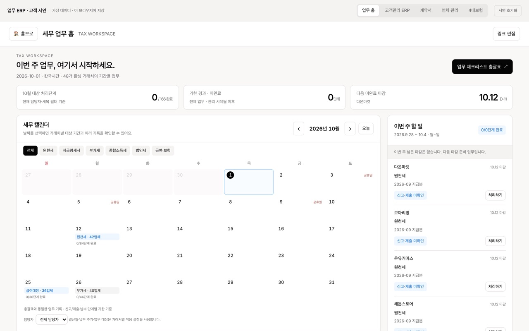Select October 31 in the calendar
This screenshot has width=529, height=331.
pyautogui.click(x=350, y=290)
